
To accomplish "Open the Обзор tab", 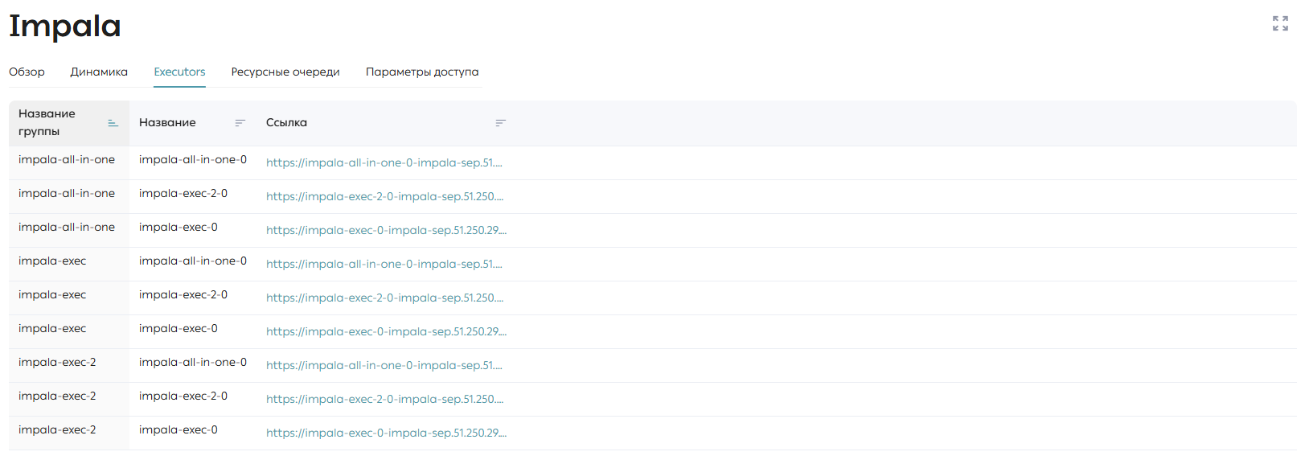I will click(x=27, y=72).
